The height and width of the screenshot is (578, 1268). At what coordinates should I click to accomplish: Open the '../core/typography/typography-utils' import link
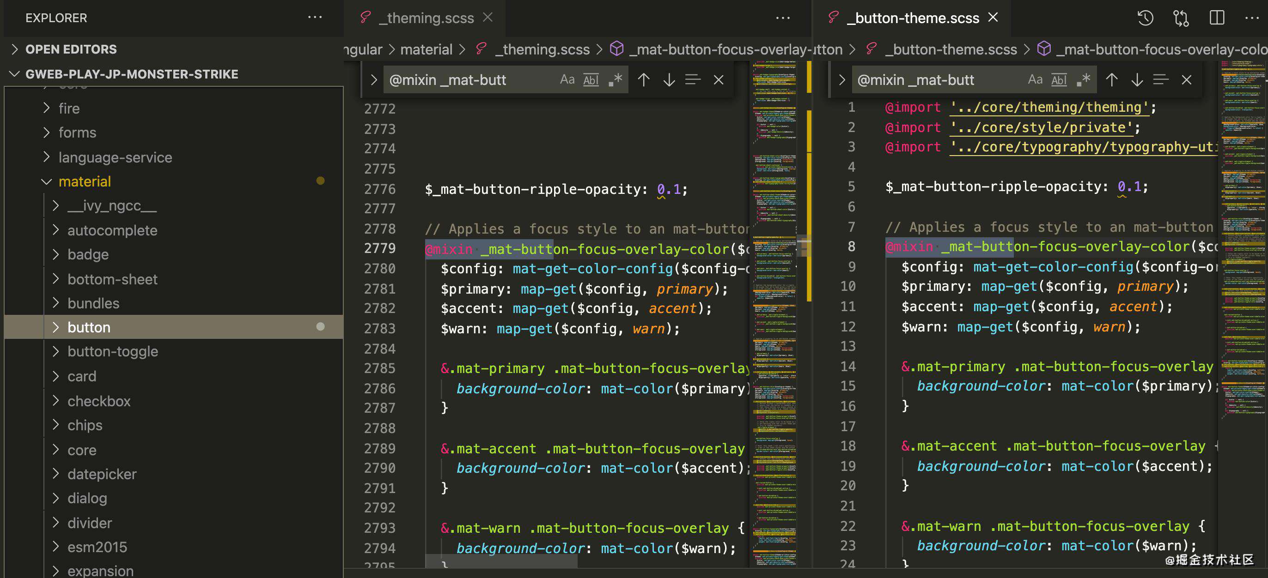click(x=1083, y=147)
